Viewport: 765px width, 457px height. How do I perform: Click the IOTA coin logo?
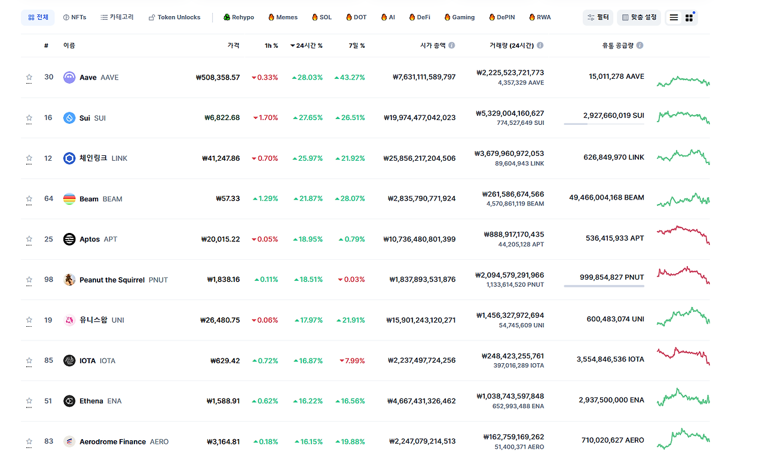pyautogui.click(x=69, y=360)
